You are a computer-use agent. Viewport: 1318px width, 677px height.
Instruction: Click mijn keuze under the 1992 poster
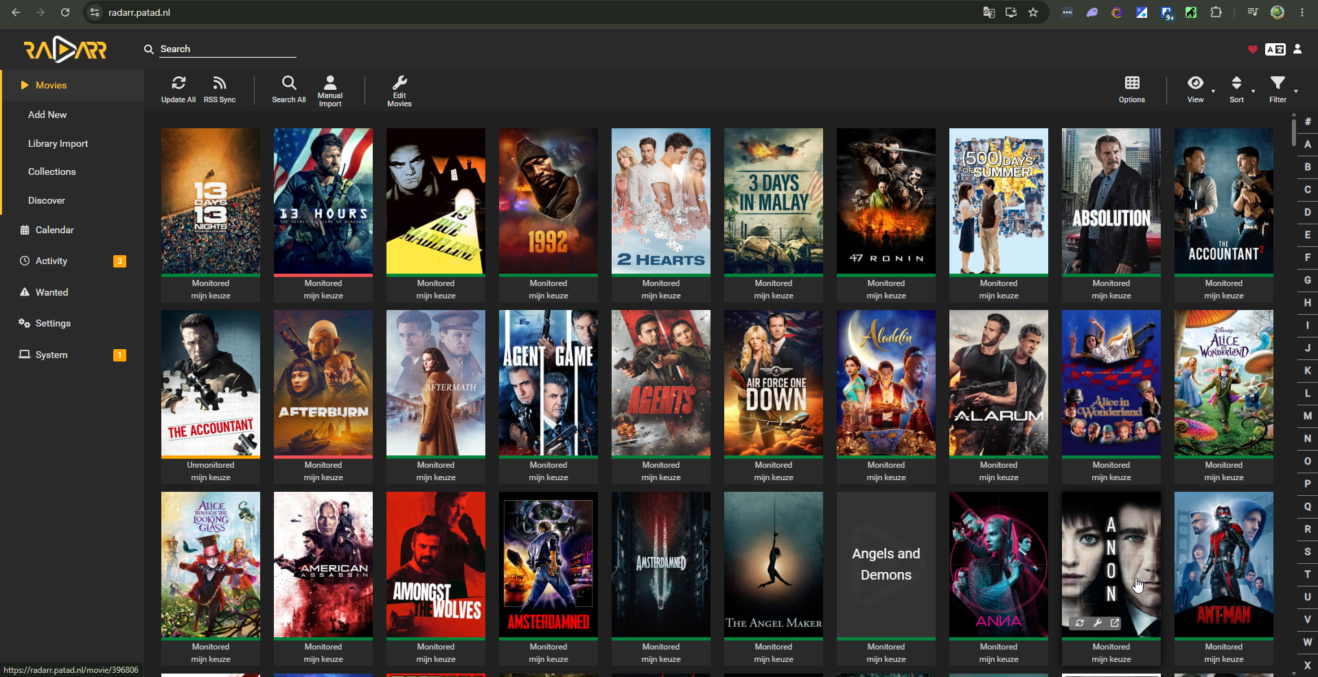(x=548, y=296)
